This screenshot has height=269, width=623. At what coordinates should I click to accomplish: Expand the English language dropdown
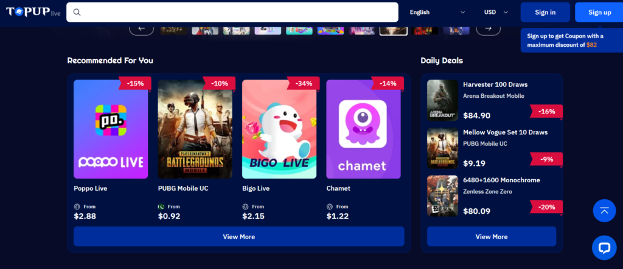point(437,12)
